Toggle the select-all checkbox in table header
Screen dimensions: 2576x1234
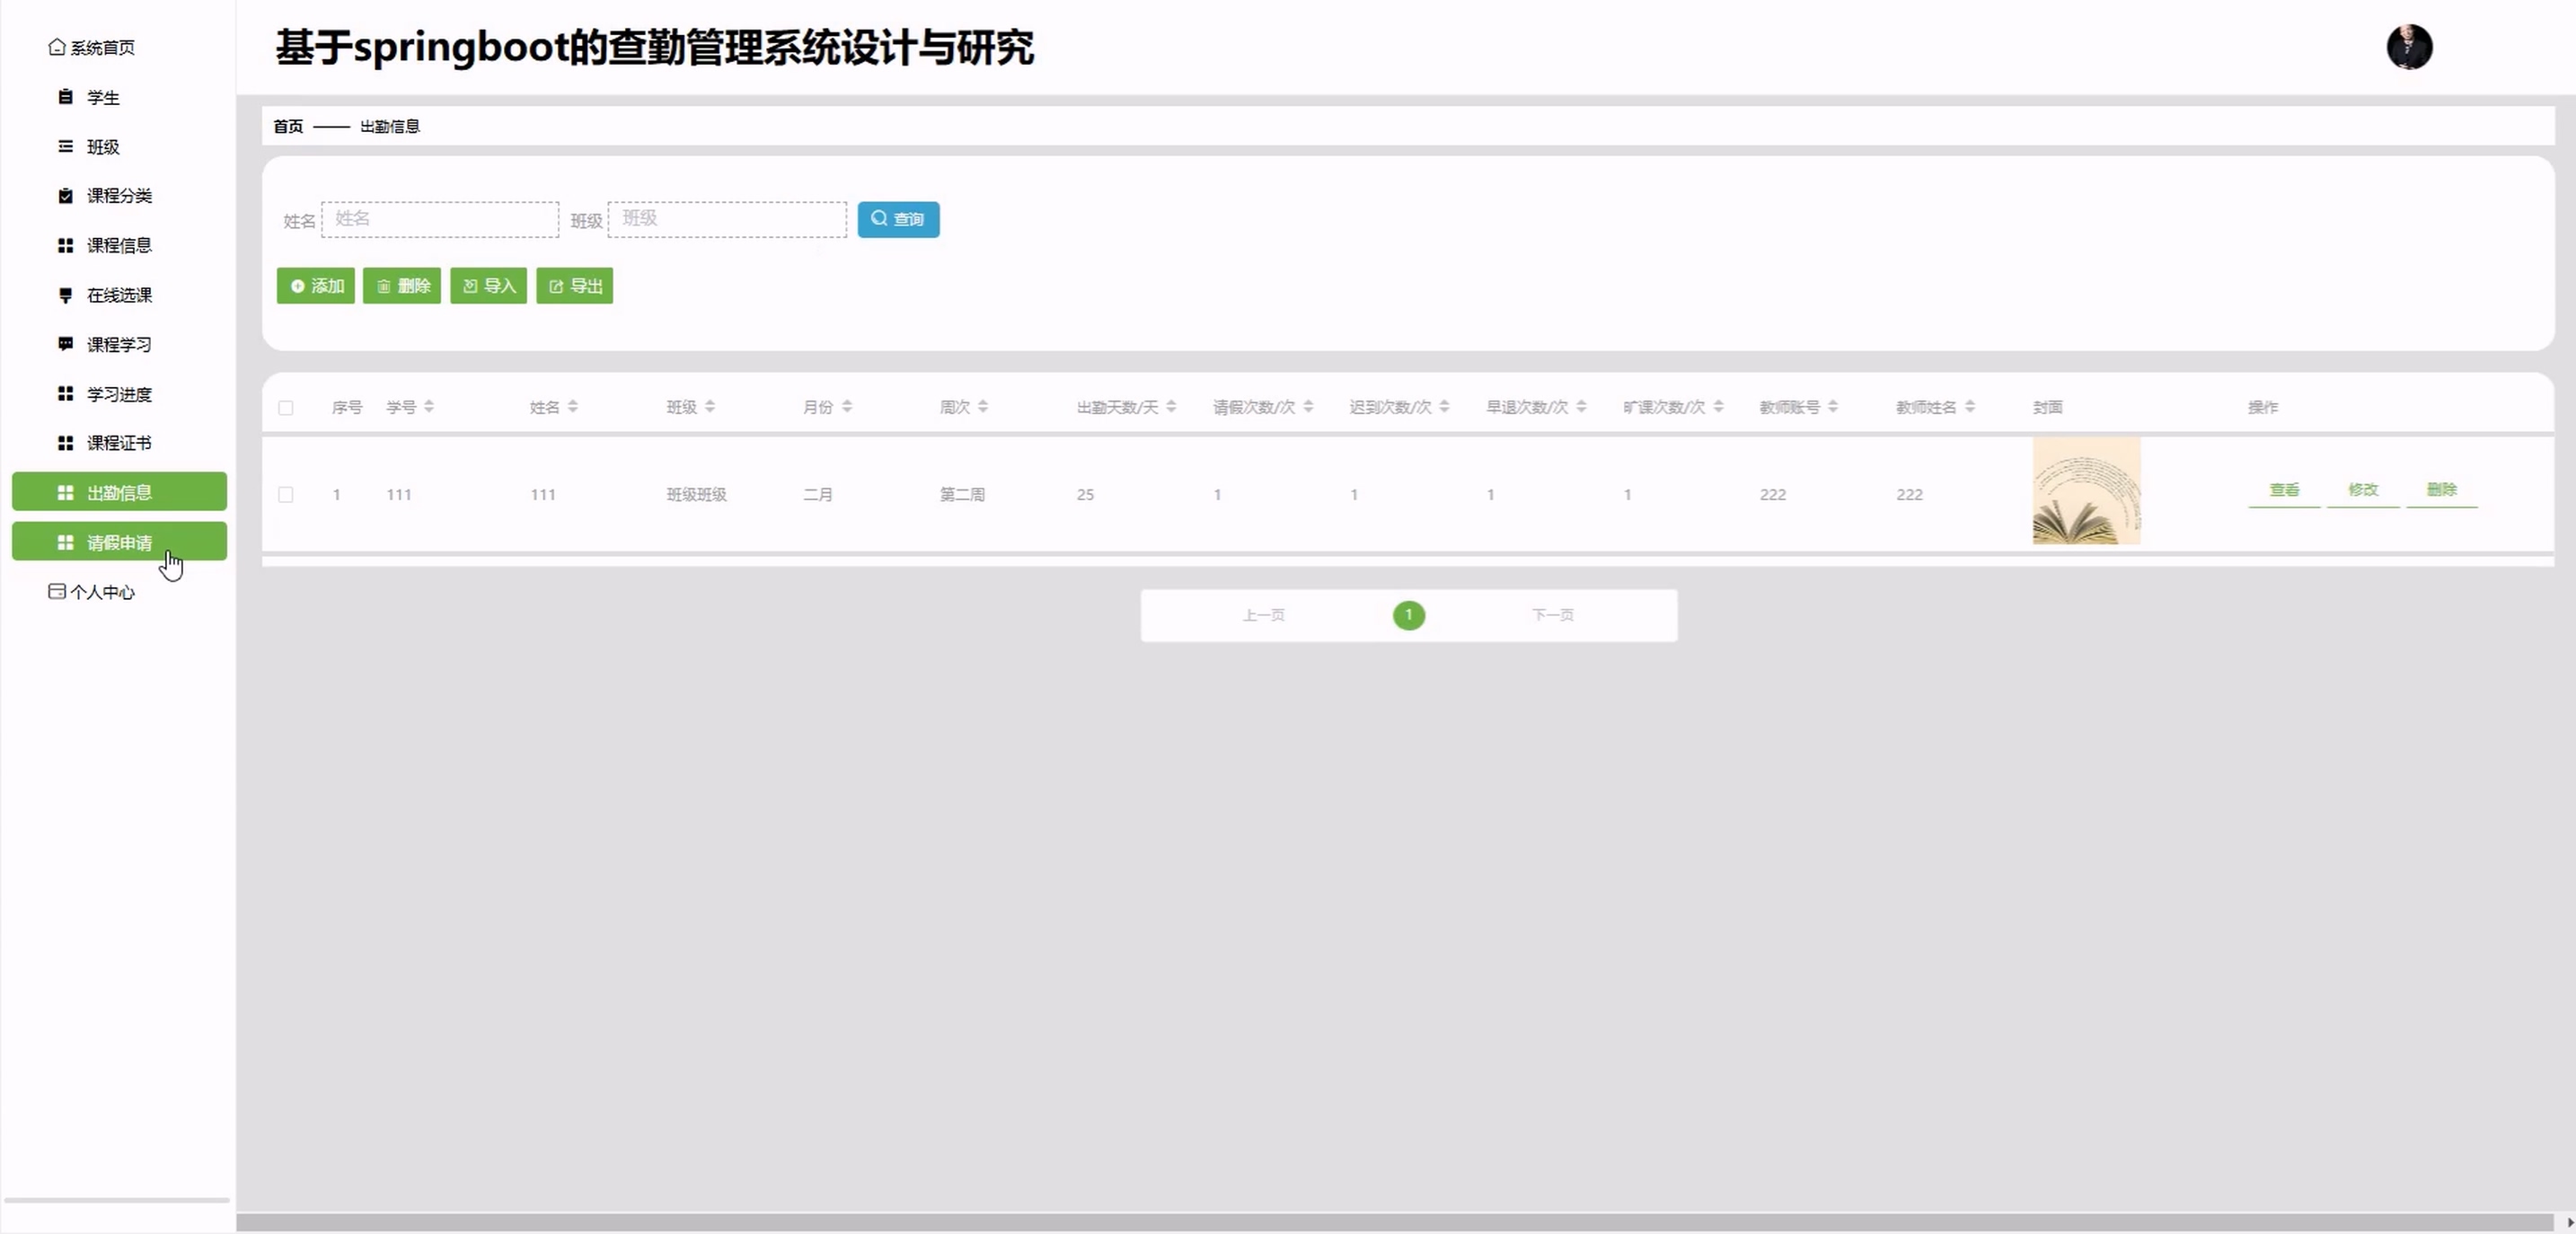point(286,408)
